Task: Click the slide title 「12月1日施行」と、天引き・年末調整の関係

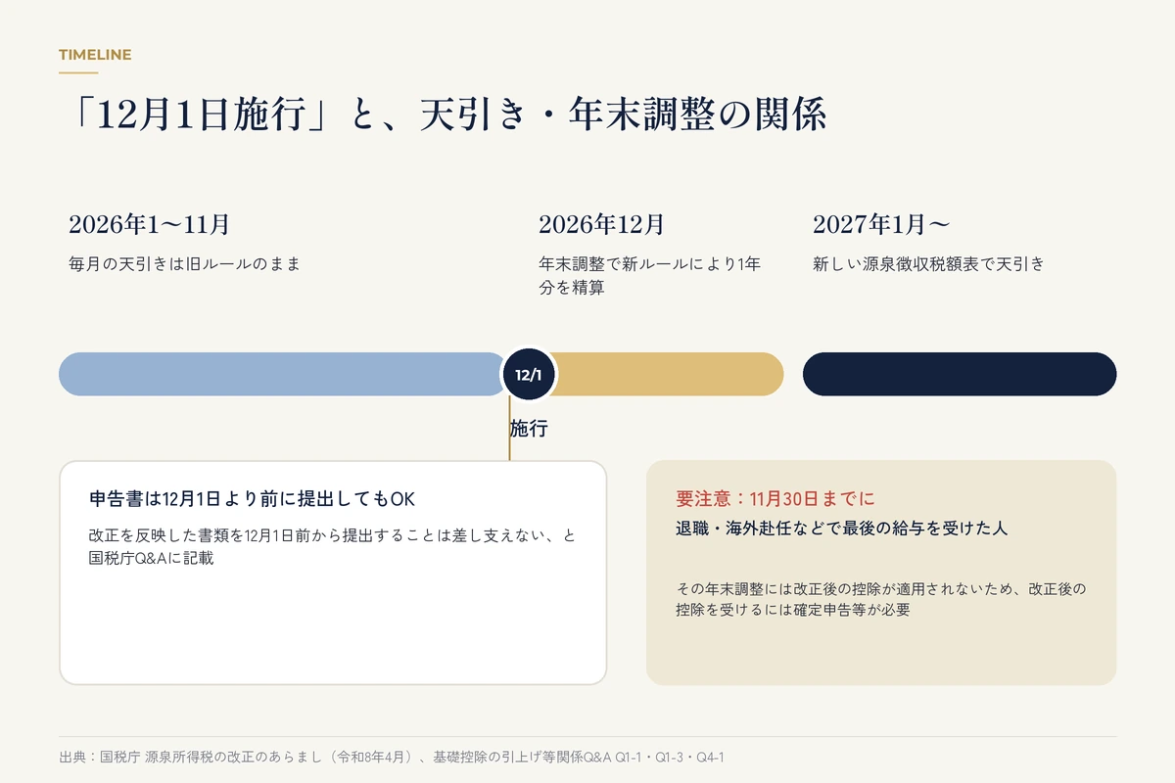Action: tap(449, 115)
